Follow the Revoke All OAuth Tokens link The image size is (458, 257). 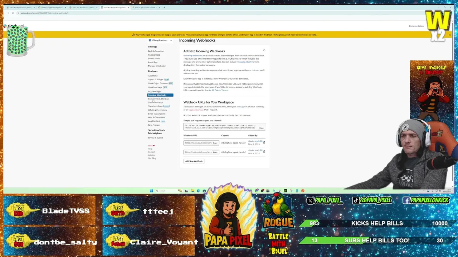click(x=216, y=90)
